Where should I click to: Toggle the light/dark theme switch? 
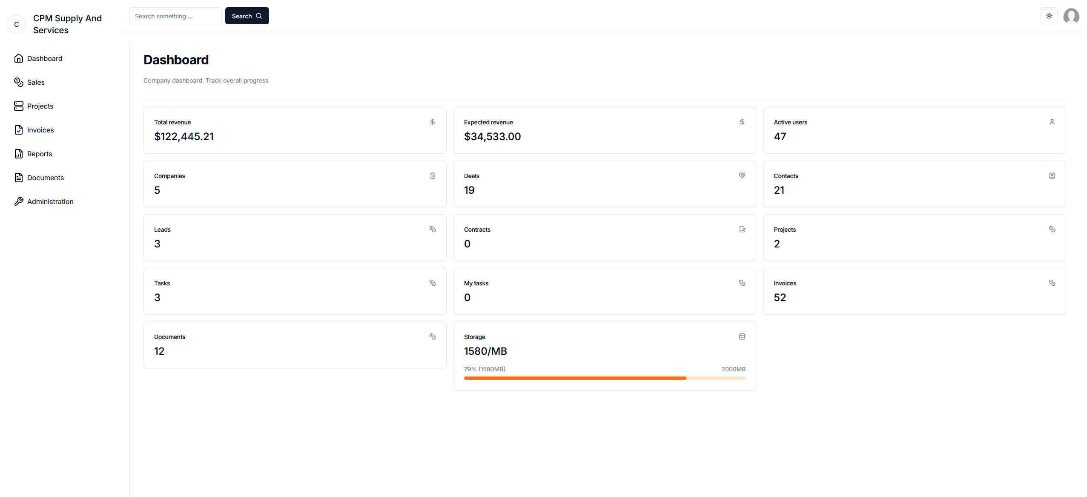[1049, 16]
